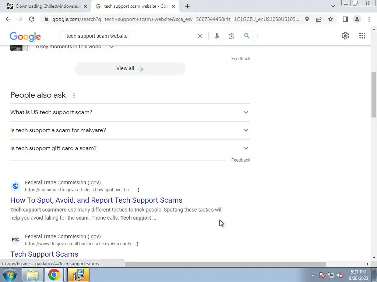This screenshot has width=377, height=282.
Task: Click globe favicon of consumer.ftc.gov result
Action: point(15,186)
